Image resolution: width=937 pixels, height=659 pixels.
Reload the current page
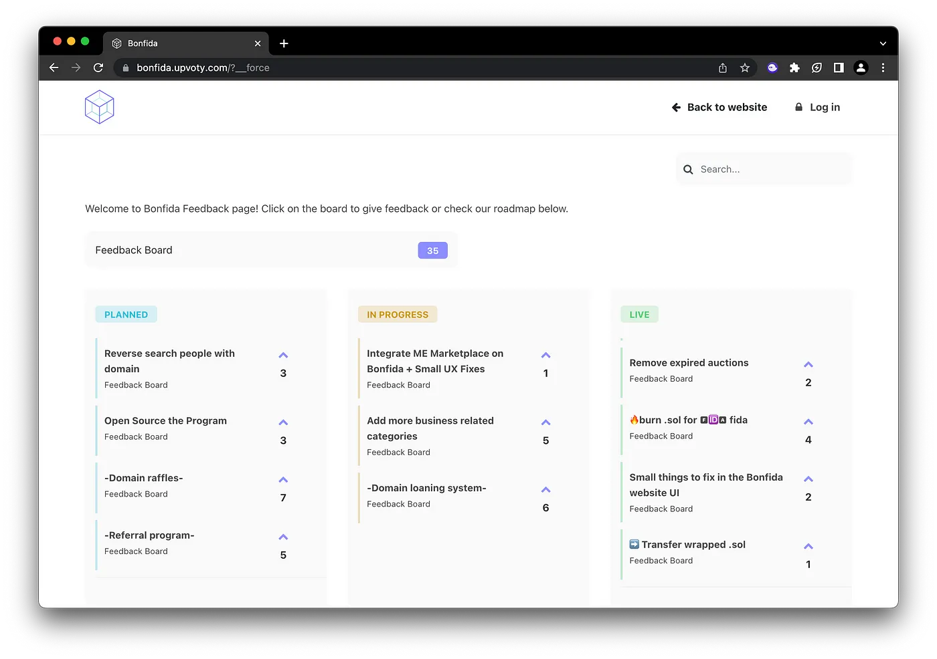(98, 68)
